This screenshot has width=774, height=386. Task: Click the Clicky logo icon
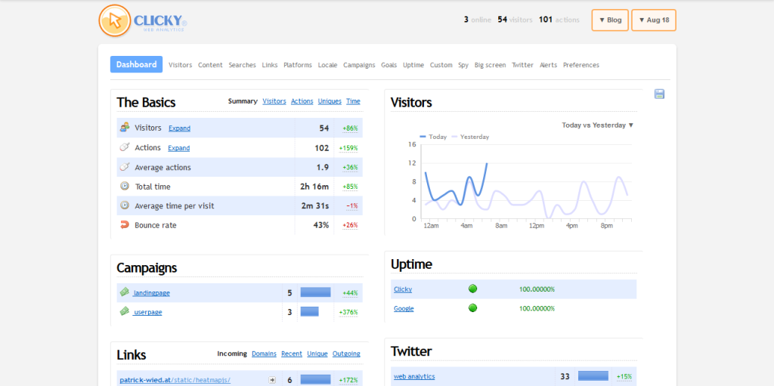pyautogui.click(x=115, y=20)
